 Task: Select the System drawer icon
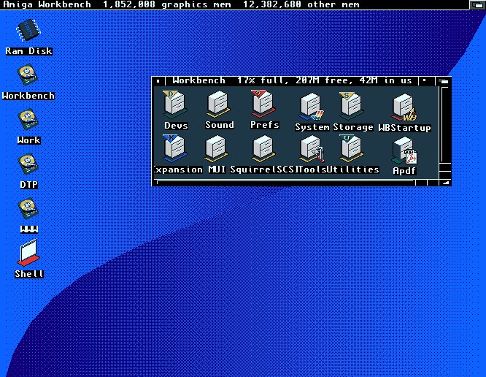311,107
